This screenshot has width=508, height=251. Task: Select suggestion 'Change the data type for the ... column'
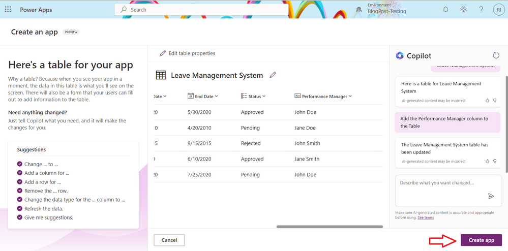[75, 200]
